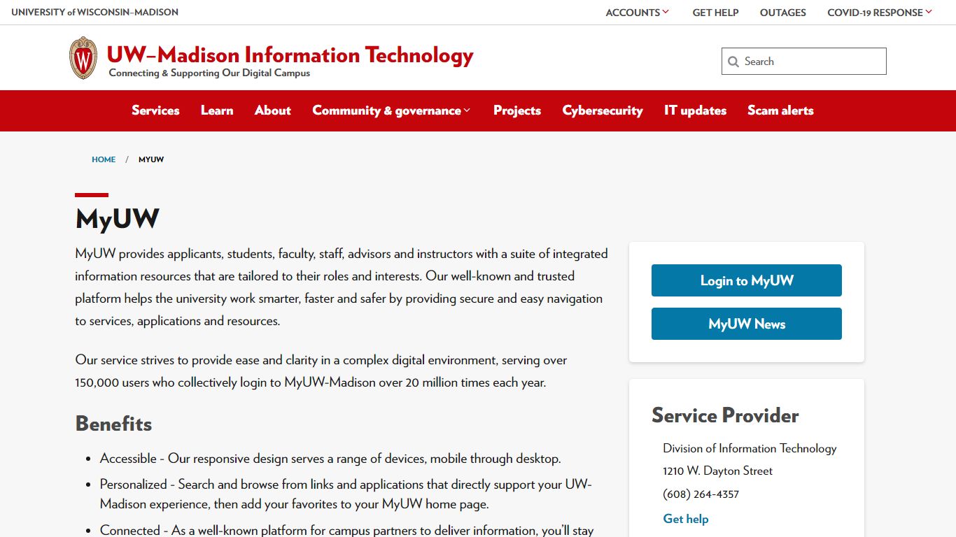Image resolution: width=956 pixels, height=537 pixels.
Task: Click the search magnifying glass icon
Action: click(733, 62)
